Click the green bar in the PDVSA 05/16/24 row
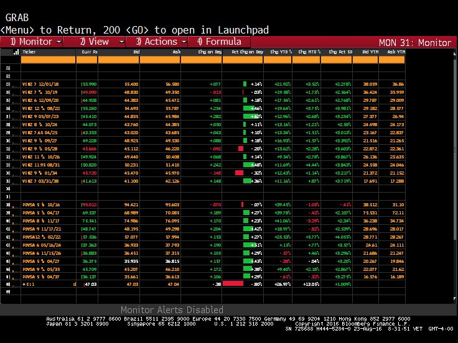 pos(250,245)
